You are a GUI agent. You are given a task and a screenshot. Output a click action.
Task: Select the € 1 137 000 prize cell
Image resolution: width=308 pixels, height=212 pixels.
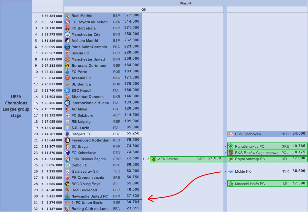coord(52,209)
